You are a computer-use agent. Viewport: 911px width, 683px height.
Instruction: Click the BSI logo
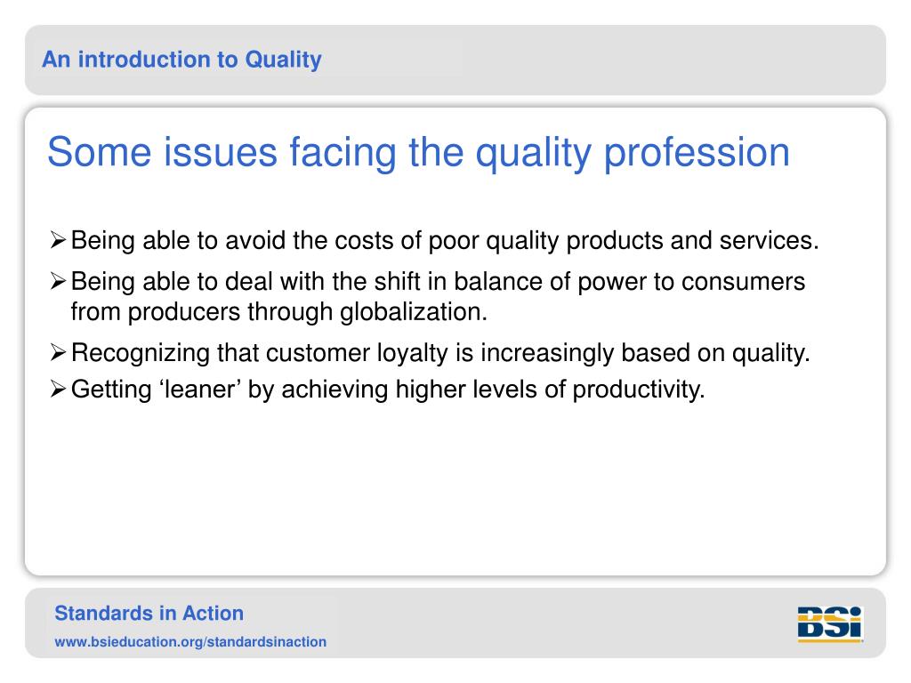pyautogui.click(x=830, y=624)
